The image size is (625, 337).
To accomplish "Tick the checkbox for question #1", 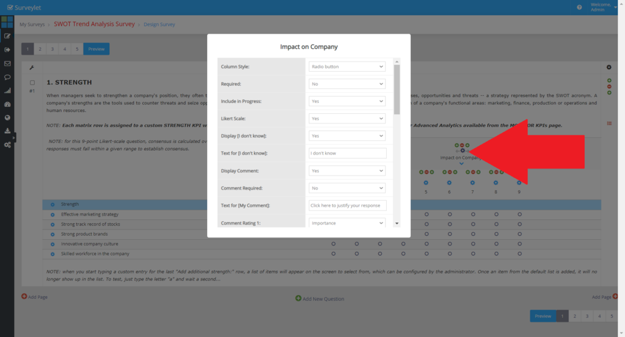I will (32, 83).
